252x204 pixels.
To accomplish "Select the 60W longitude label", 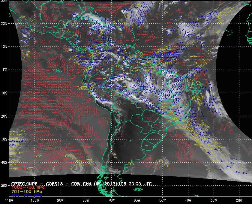I will [137, 200].
